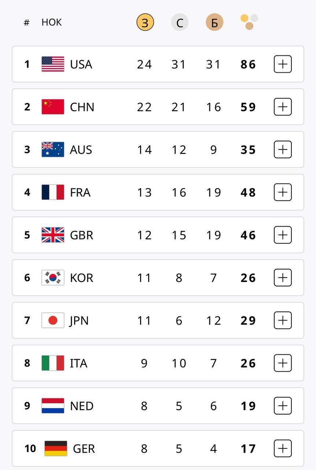Click the total medals cluster icon
The image size is (316, 470).
(x=249, y=22)
